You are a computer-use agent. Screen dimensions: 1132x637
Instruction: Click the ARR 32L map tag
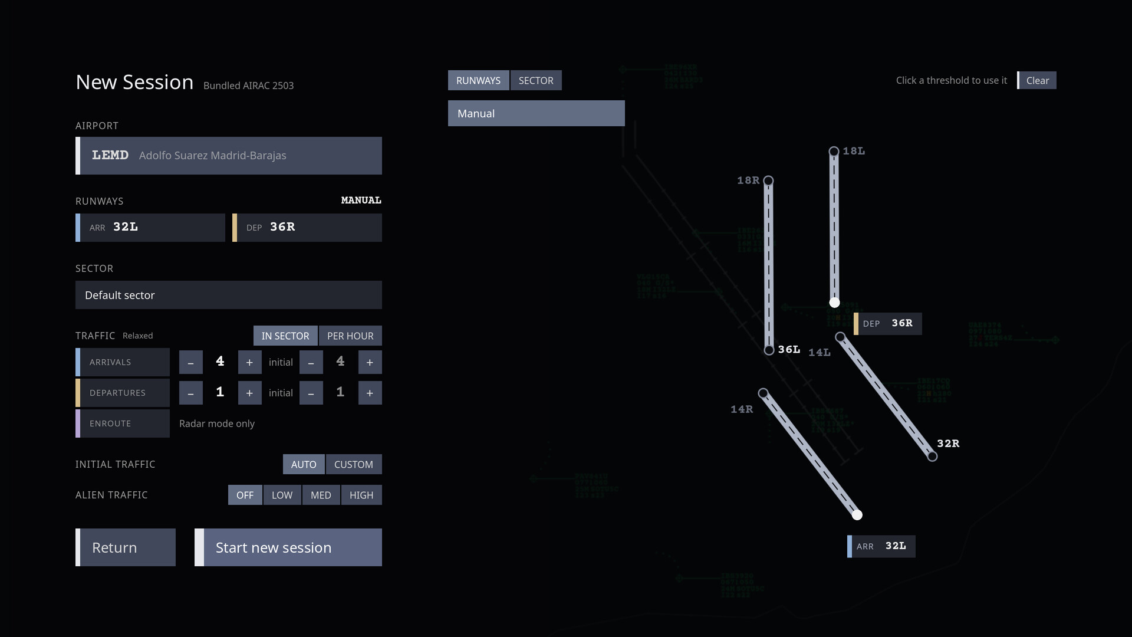(x=881, y=547)
